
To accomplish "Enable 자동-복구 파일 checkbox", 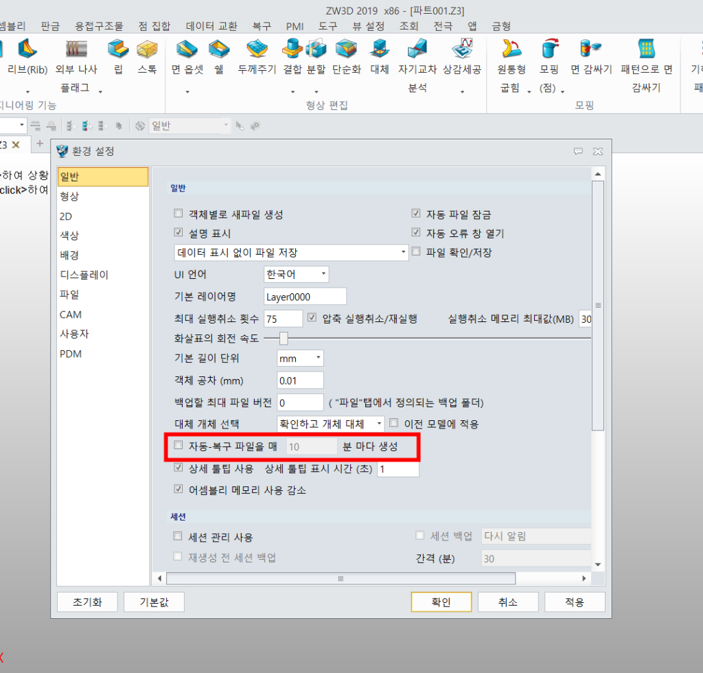I will pos(178,446).
